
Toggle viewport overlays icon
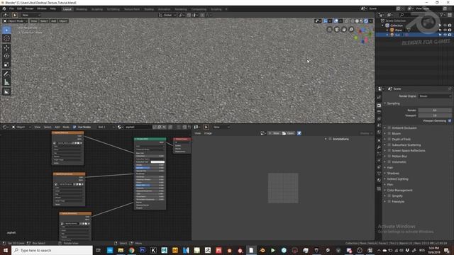[336, 21]
